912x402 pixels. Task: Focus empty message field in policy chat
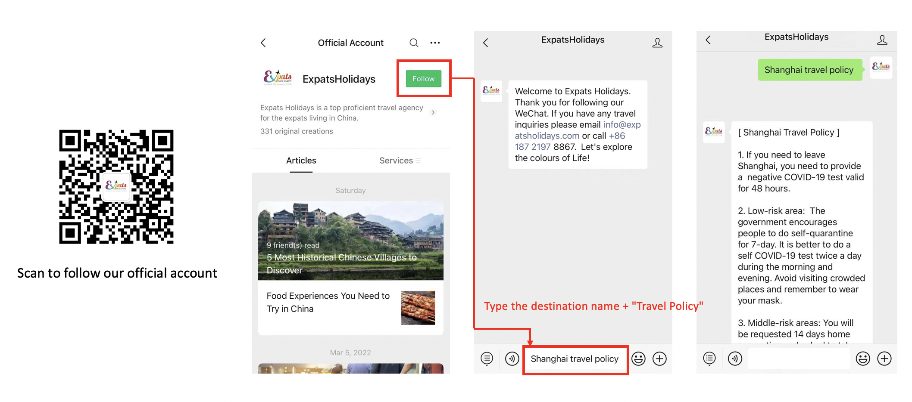click(799, 359)
